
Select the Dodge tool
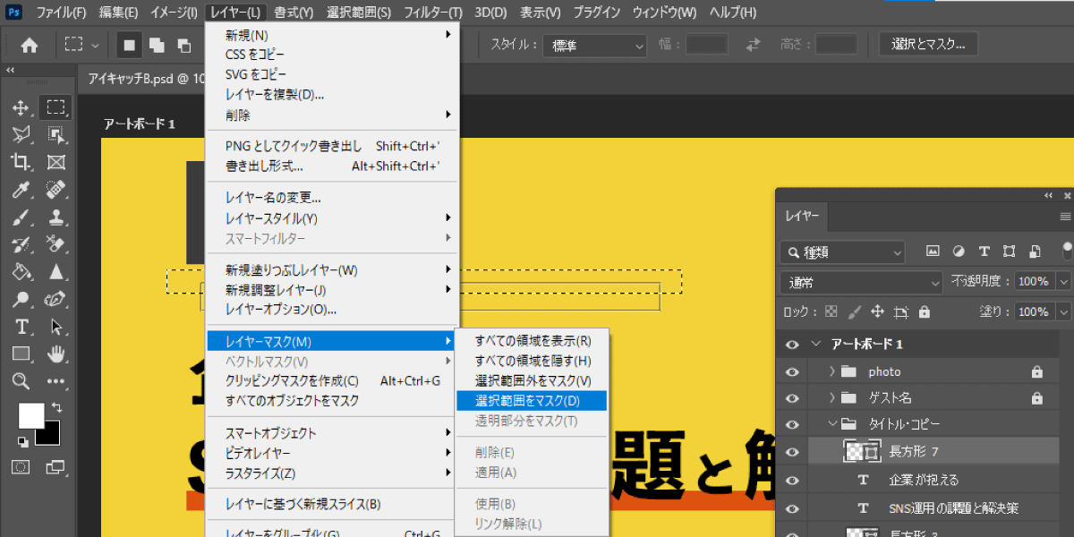tap(21, 299)
